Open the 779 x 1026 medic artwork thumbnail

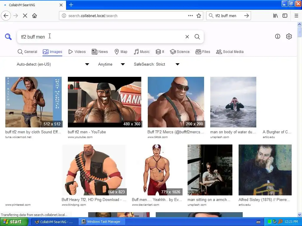[x=157, y=170]
